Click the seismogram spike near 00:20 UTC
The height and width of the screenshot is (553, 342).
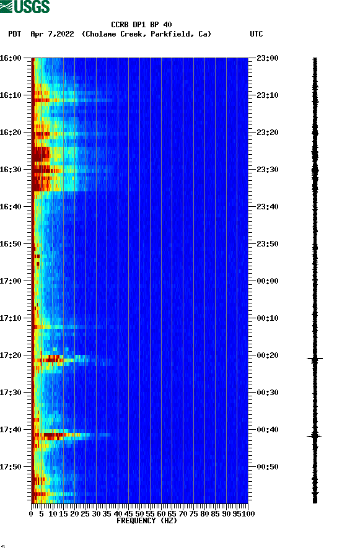coord(315,359)
